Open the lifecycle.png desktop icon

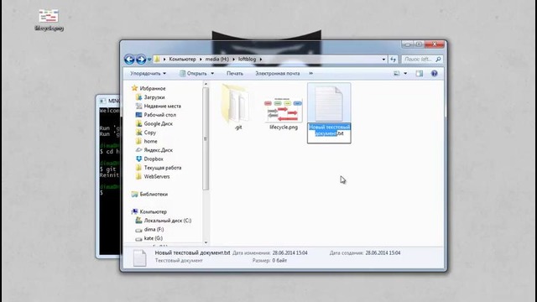(49, 20)
